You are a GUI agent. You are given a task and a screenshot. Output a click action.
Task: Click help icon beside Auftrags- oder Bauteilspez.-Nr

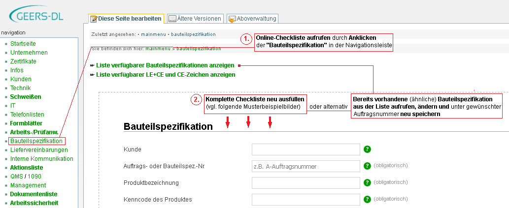click(367, 166)
